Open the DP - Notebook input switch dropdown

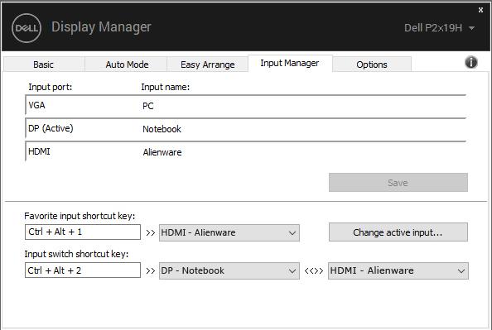(229, 270)
